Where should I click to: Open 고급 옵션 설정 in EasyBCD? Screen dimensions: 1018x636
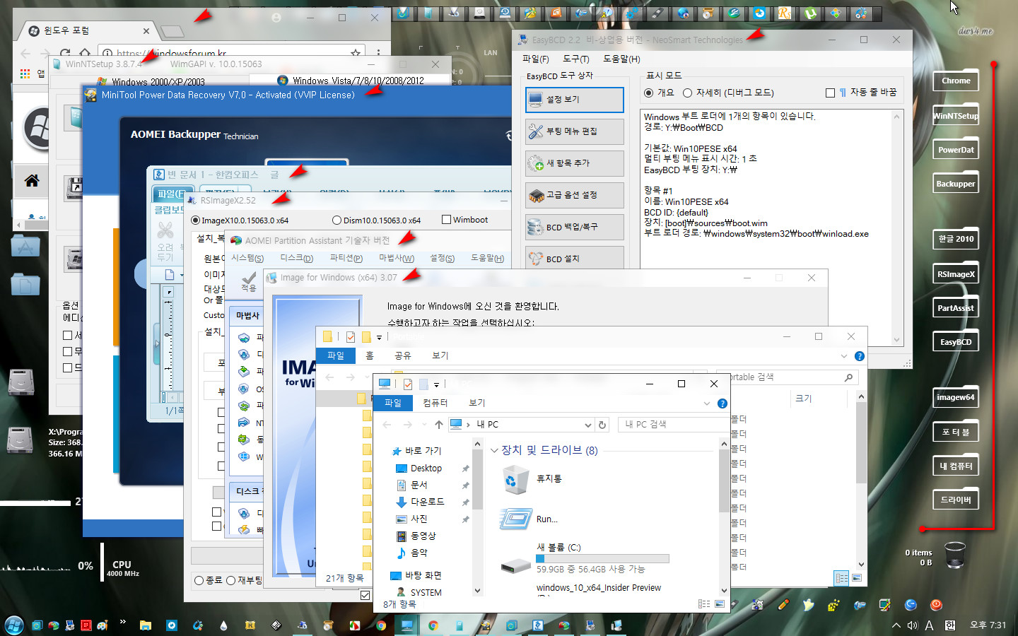(574, 195)
